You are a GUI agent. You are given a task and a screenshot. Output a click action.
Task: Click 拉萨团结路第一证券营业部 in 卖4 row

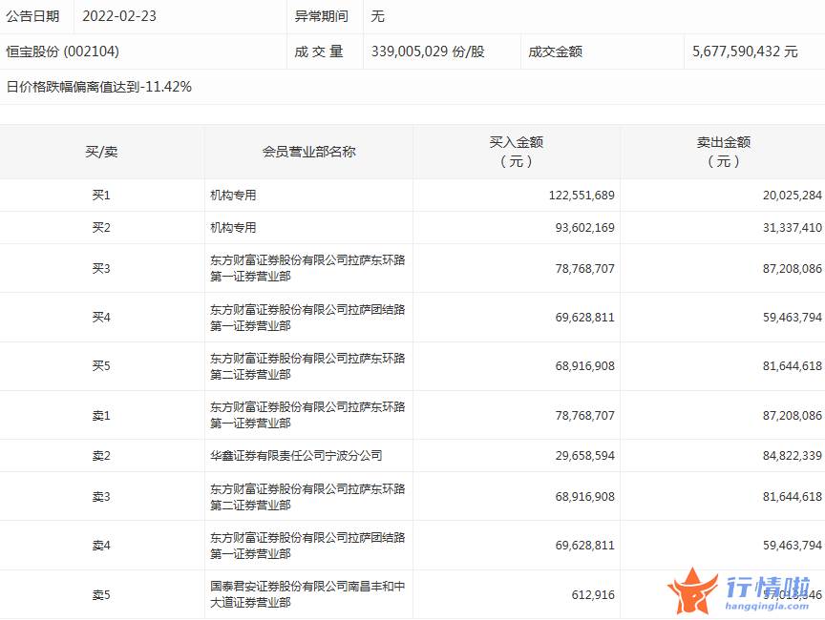(307, 546)
